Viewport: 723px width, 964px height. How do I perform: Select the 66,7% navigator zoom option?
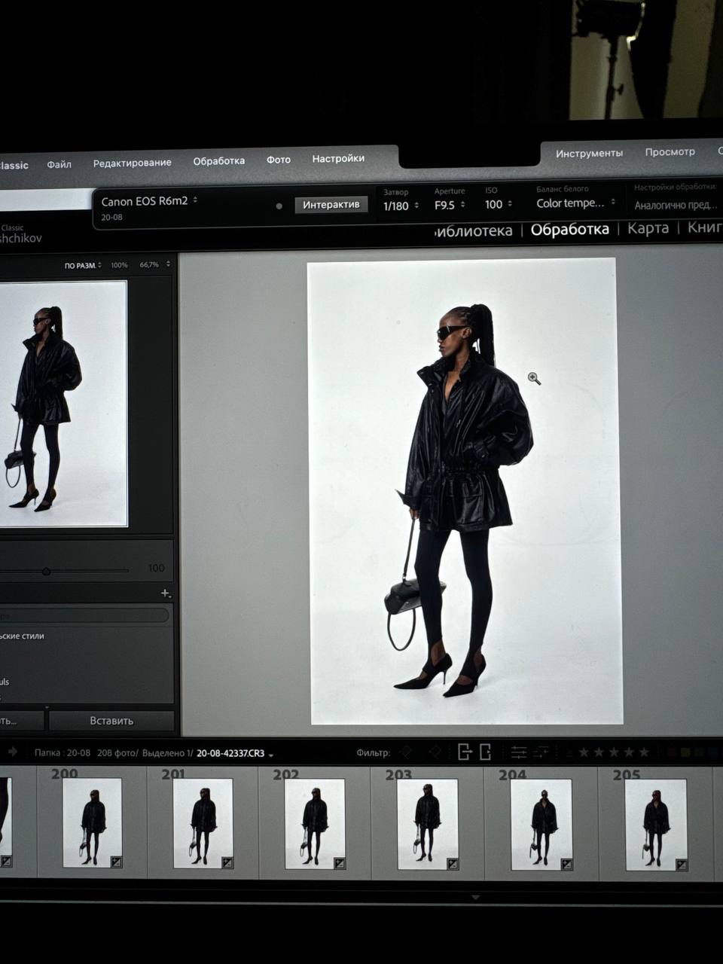(x=149, y=264)
